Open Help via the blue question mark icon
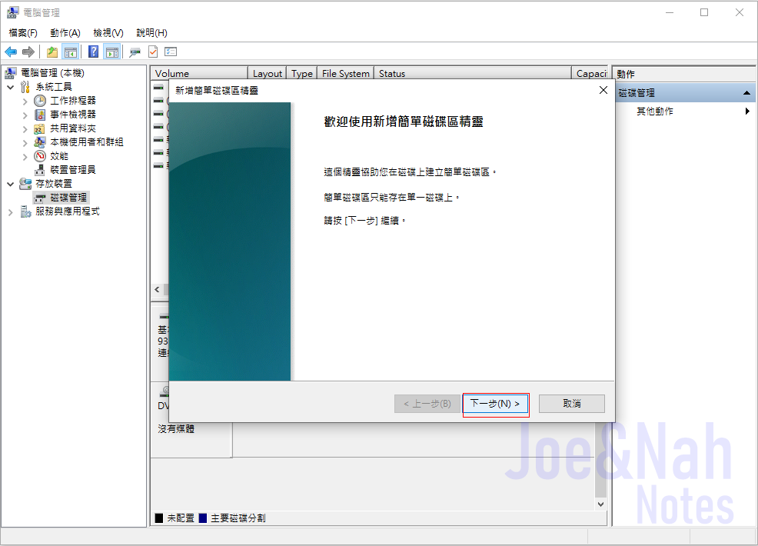758x546 pixels. 94,52
